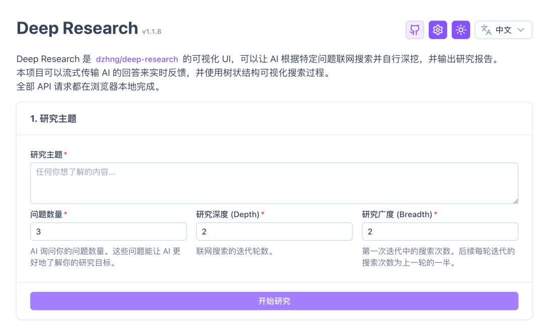Click the 研究深度 (Depth) label
Viewport: 543px width, 324px height.
(x=228, y=215)
